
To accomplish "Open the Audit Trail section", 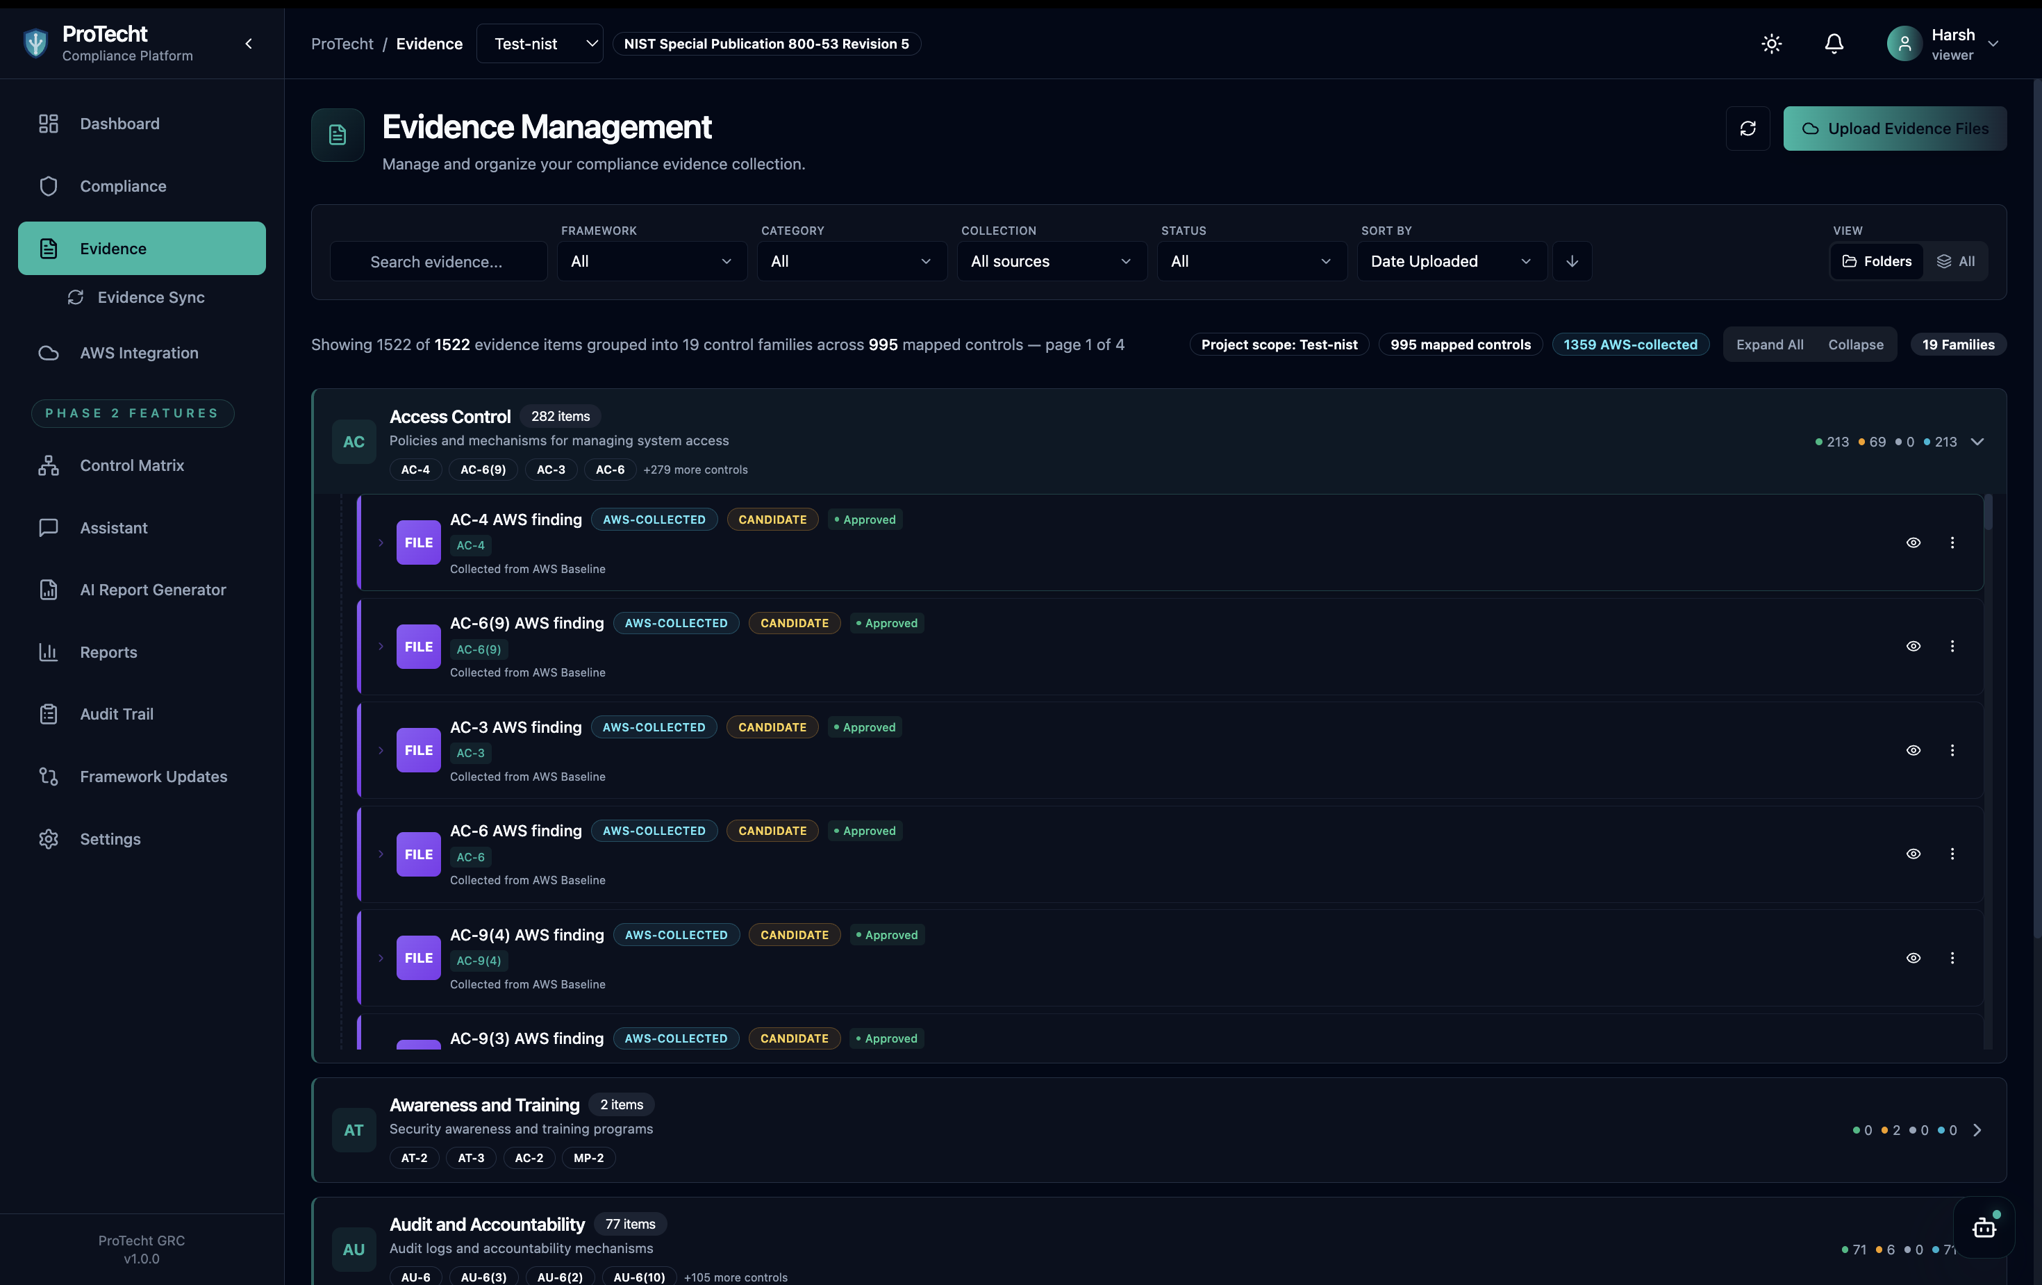I will tap(117, 713).
